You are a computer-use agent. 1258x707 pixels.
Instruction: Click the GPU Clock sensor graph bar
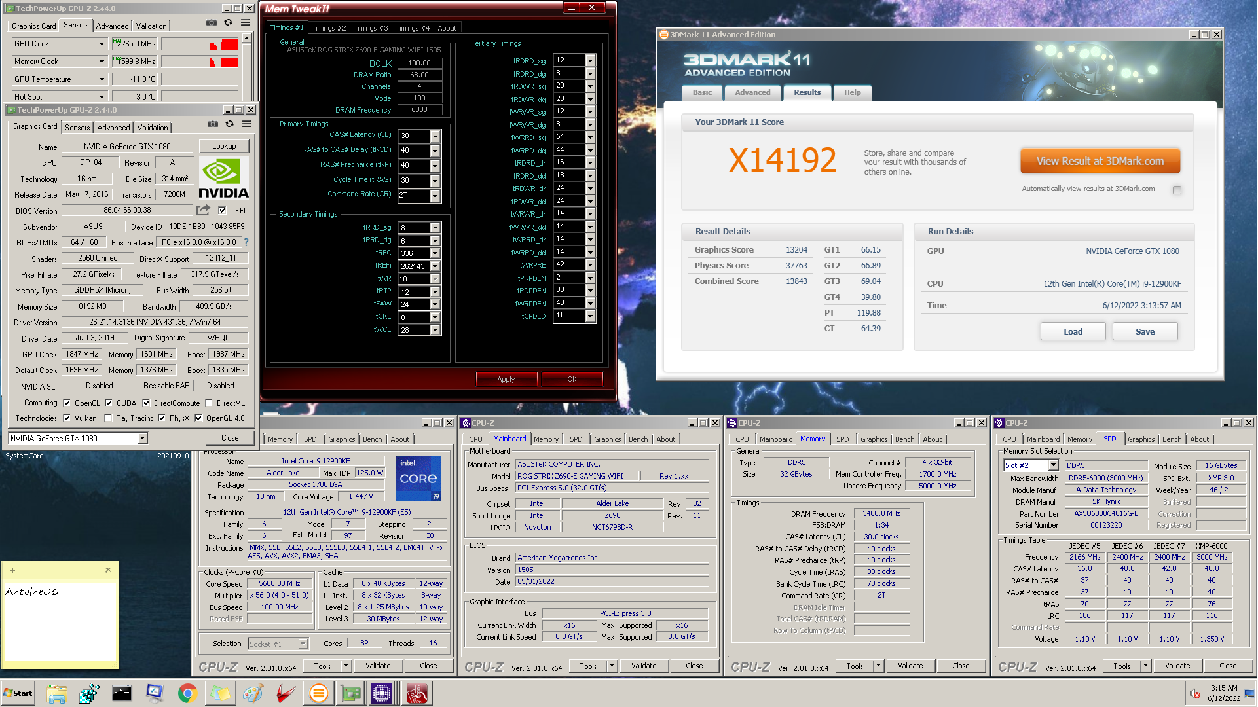click(x=200, y=44)
